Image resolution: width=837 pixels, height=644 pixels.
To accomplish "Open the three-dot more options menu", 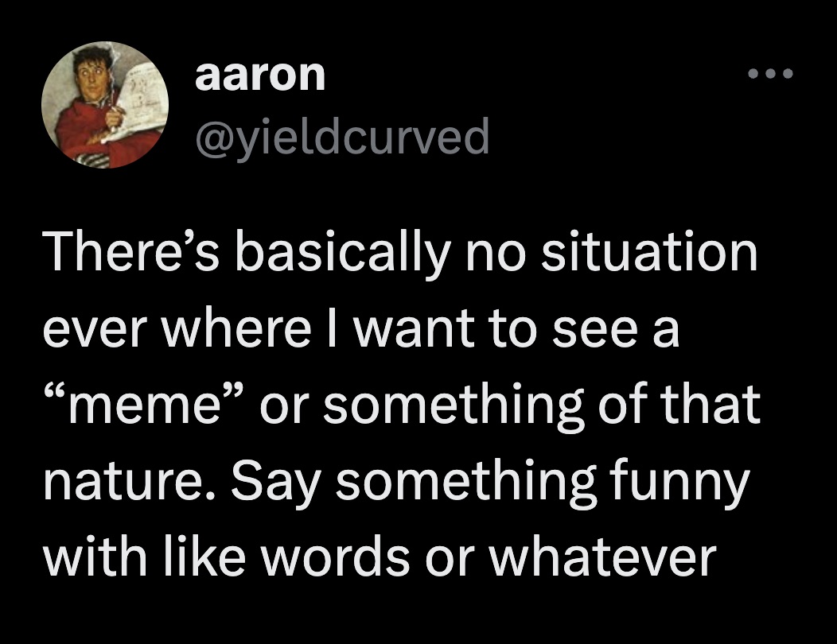I will coord(770,76).
